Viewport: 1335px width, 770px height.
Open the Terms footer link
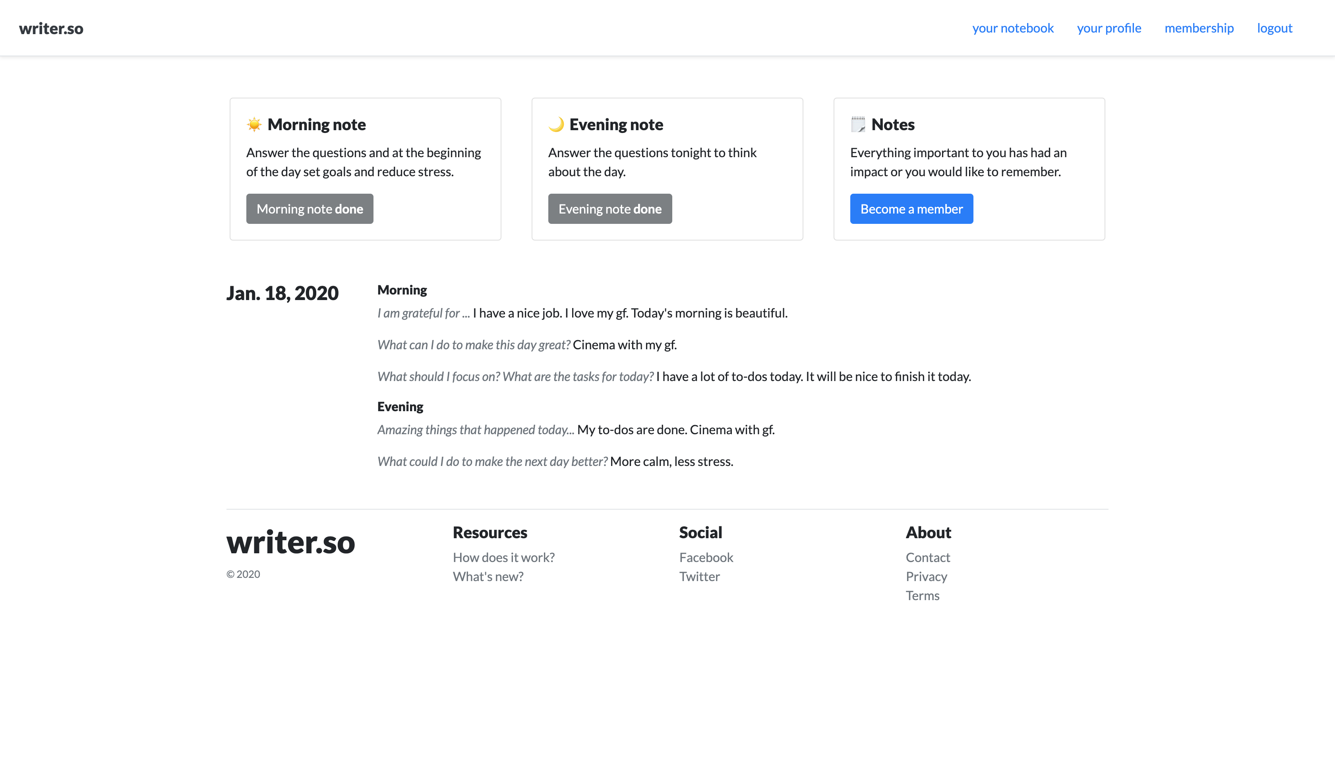click(x=922, y=595)
